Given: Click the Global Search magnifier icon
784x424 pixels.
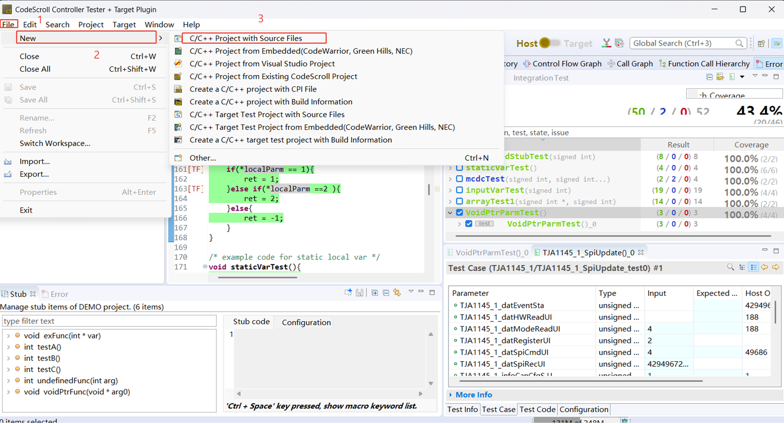Looking at the screenshot, I should click(x=739, y=43).
